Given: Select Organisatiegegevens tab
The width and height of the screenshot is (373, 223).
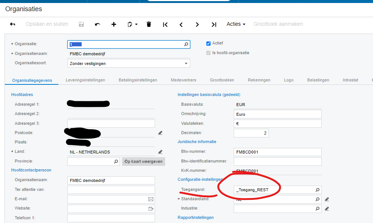Looking at the screenshot, I should click(x=32, y=80).
